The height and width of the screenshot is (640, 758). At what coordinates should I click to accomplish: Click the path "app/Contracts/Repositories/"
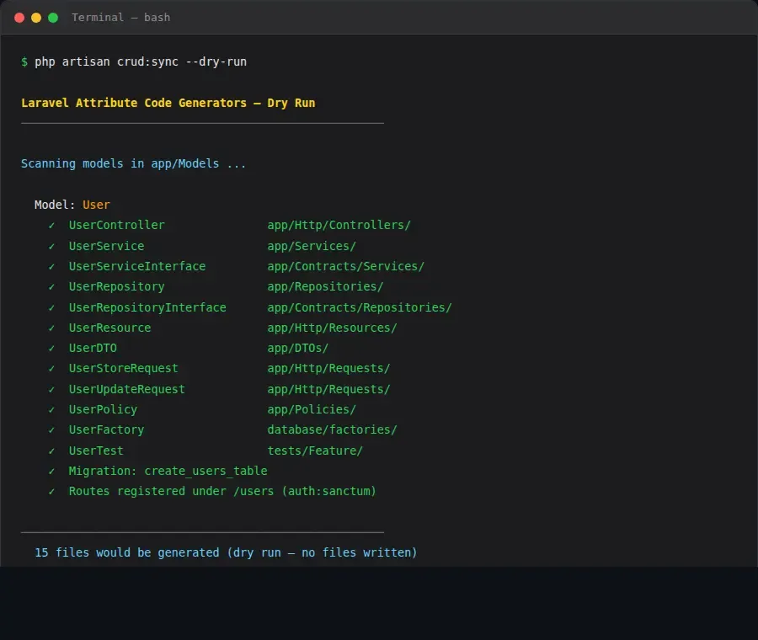tap(360, 307)
